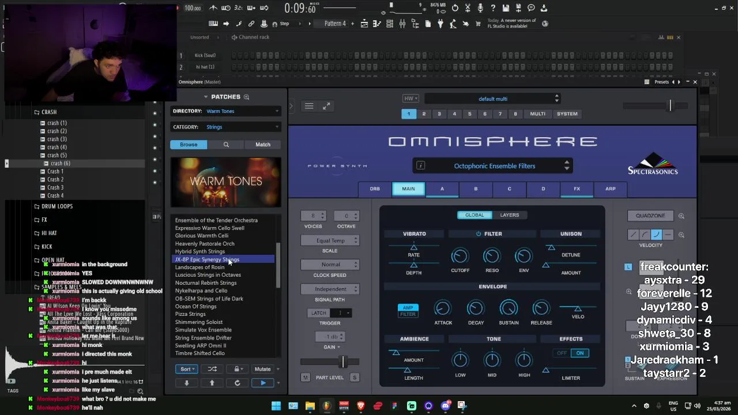
Task: Click the refresh icon in patch browser
Action: coord(237,383)
